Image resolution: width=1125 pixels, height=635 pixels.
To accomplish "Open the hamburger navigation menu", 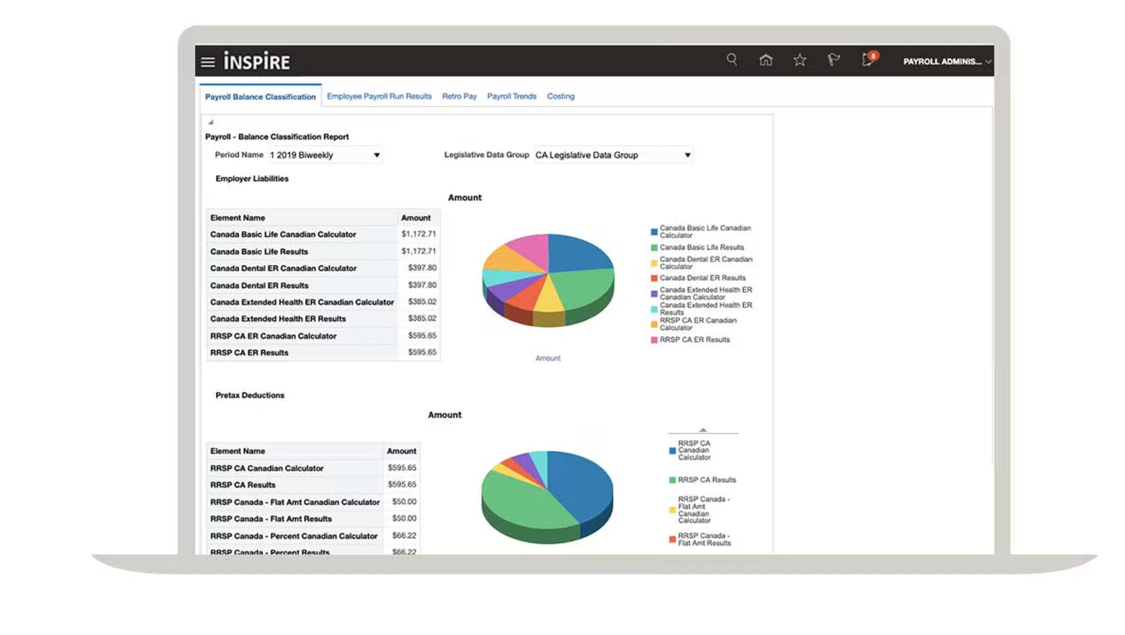I will pos(208,62).
